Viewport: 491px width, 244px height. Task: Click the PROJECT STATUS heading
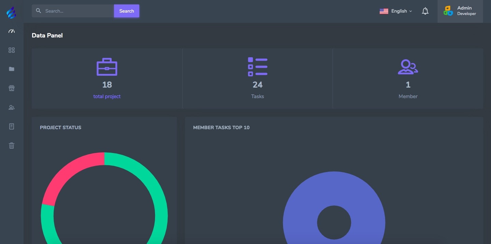coord(60,127)
